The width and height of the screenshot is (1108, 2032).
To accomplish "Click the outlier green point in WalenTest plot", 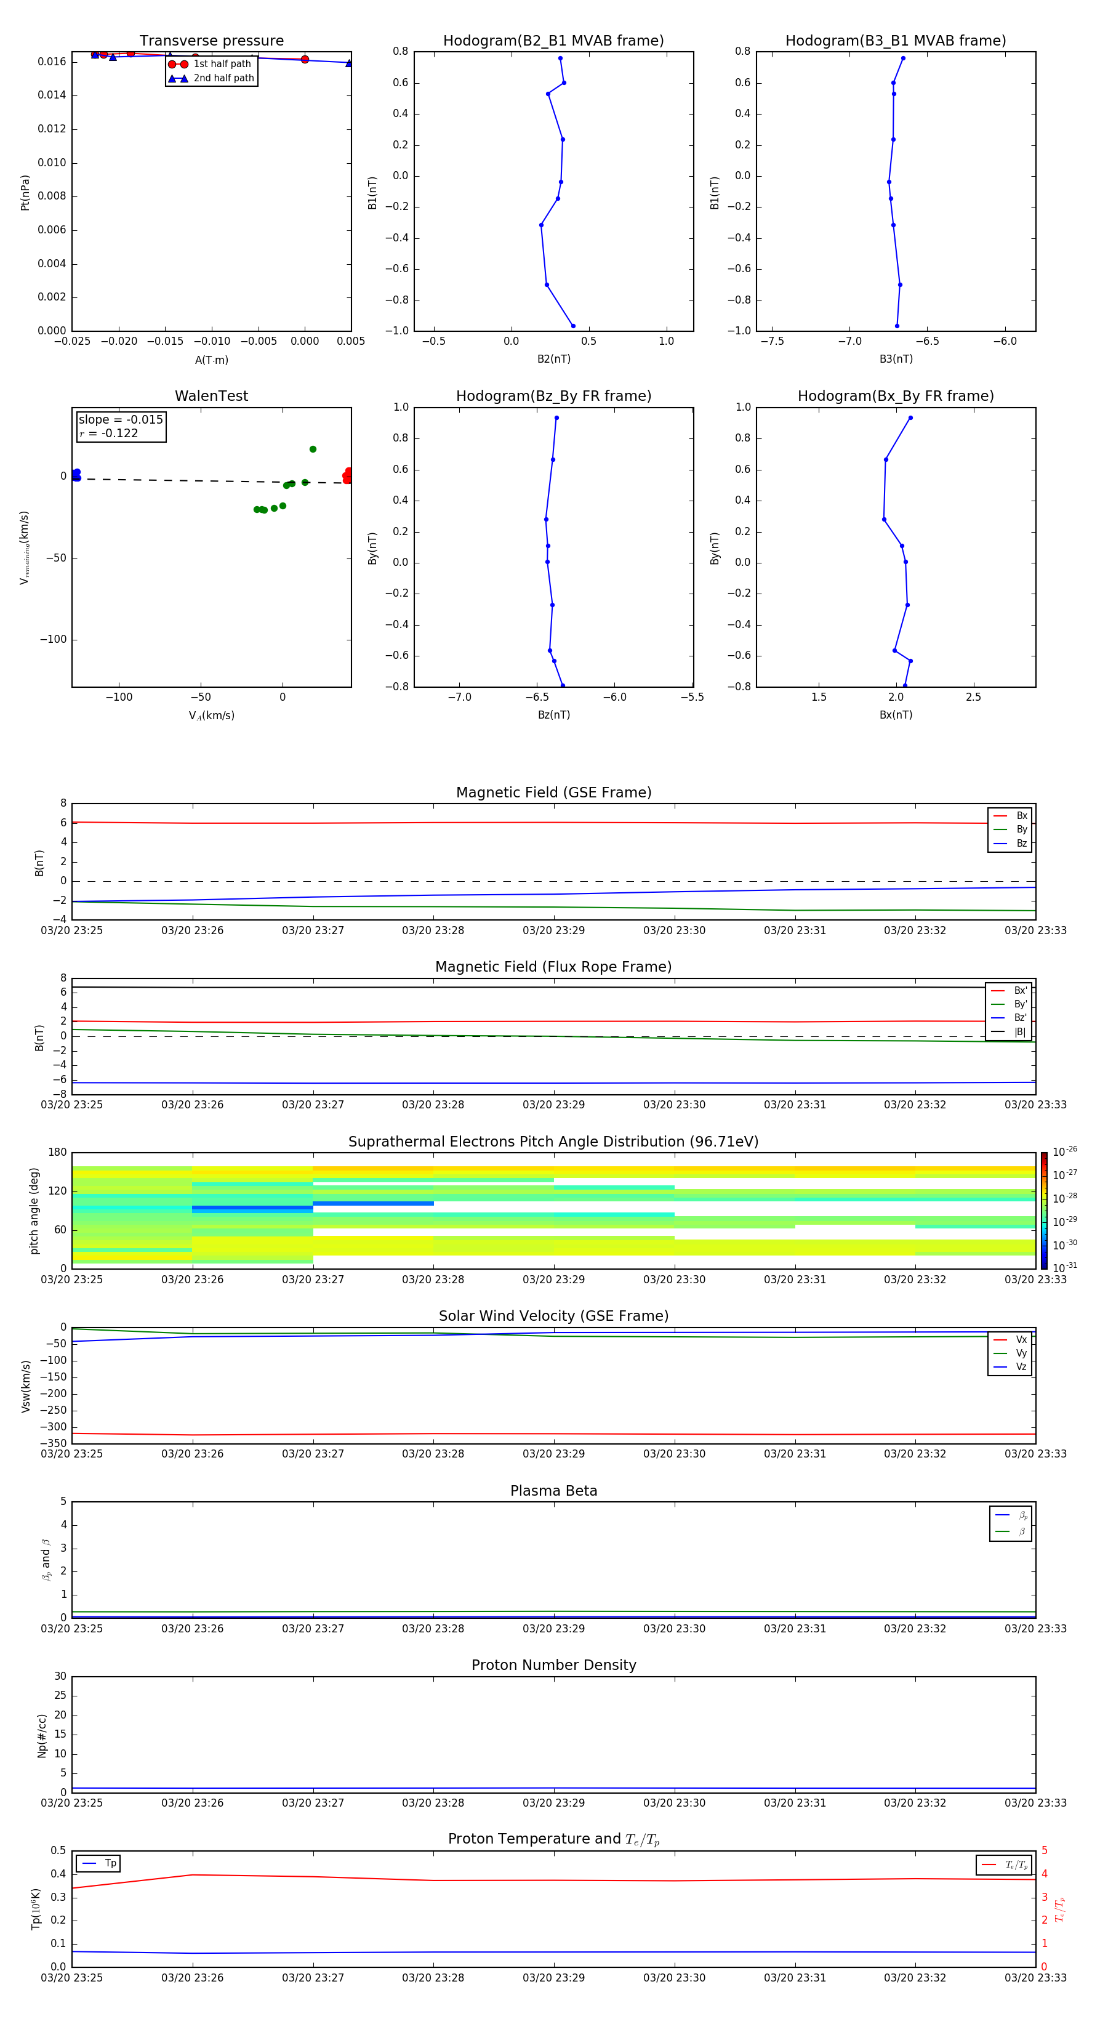I will (313, 450).
